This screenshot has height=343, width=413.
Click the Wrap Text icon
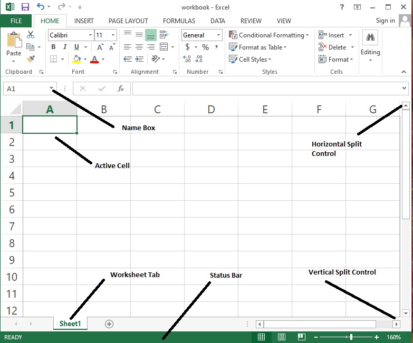tap(164, 35)
